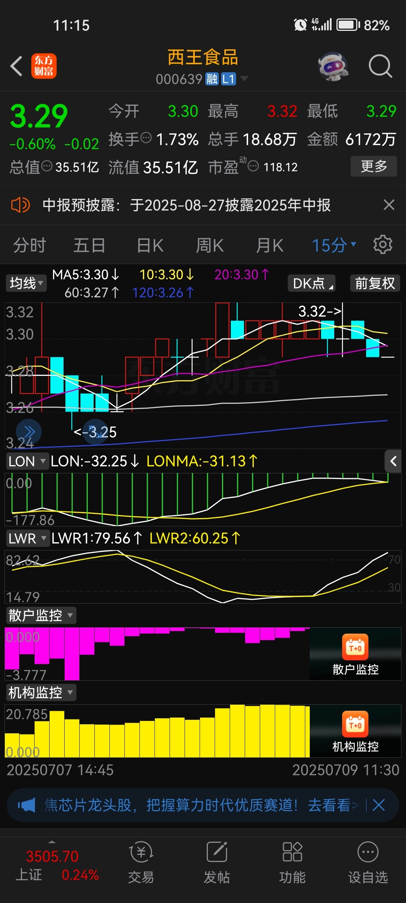Viewport: 406px width, 903px height.
Task: Tap the info icon beside 市盈
Action: (253, 166)
